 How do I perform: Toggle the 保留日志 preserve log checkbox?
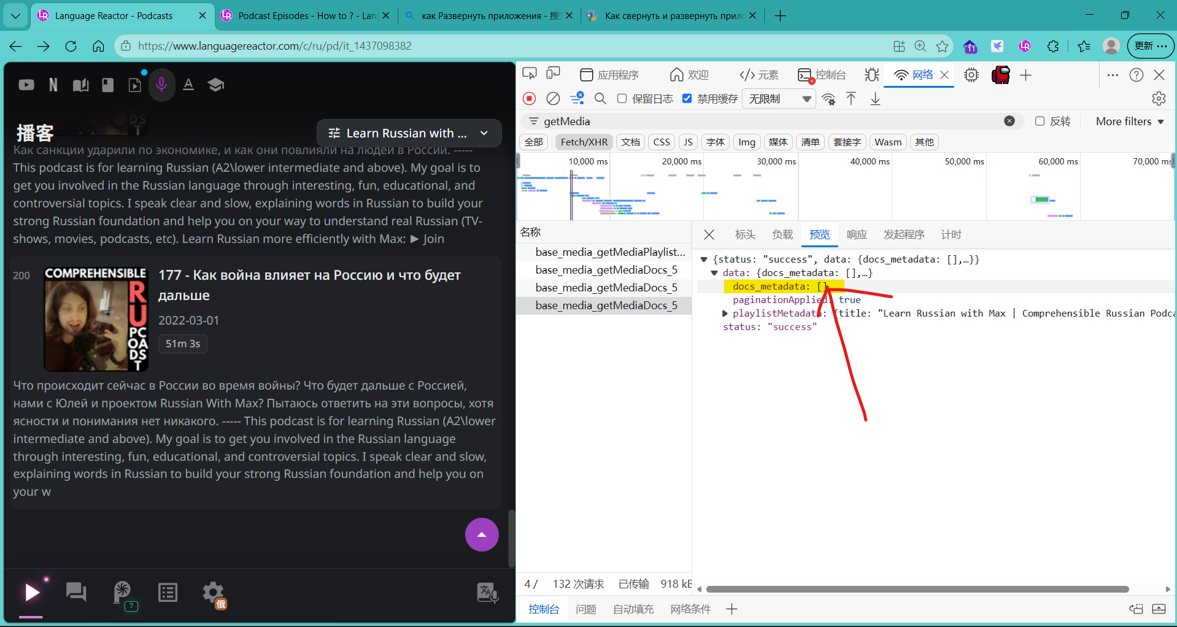[x=622, y=99]
